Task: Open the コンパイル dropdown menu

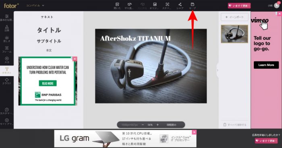Action: 35,6
